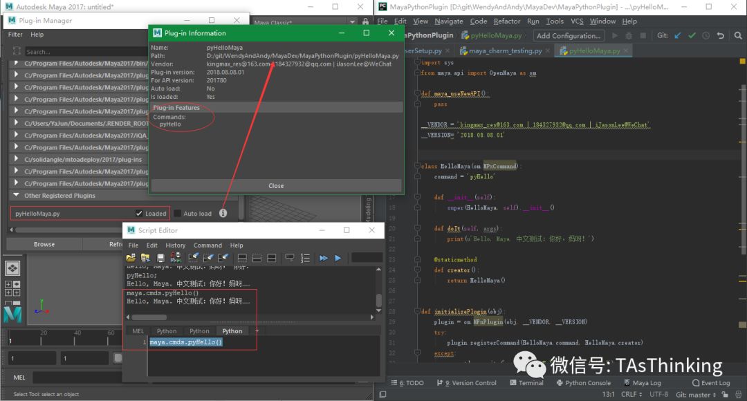This screenshot has width=747, height=401.
Task: Open Python Console tool window
Action: pos(584,383)
